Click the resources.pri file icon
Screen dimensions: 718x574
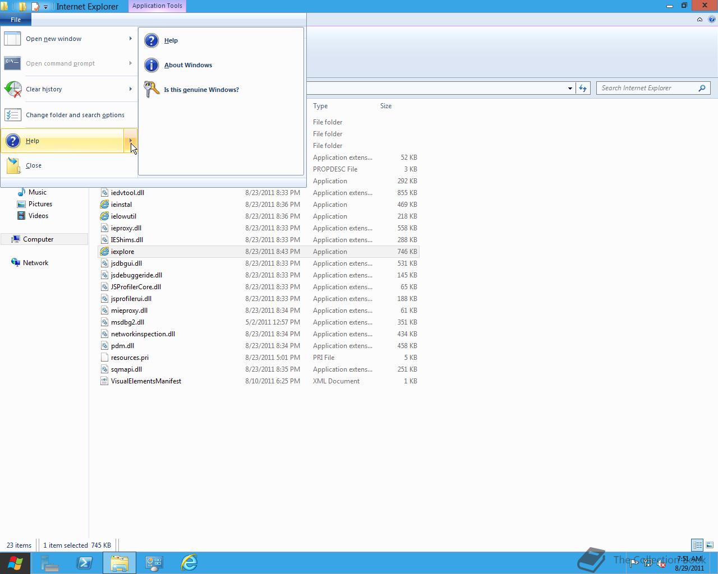[x=104, y=358]
